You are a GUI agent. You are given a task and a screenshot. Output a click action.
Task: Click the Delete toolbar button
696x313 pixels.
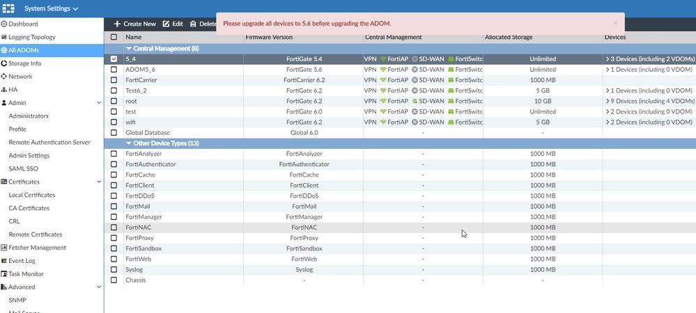pos(203,24)
